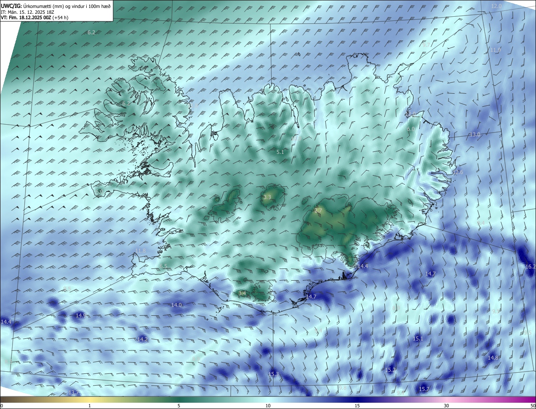Click the 30 tick on the colorbar
Image resolution: width=536 pixels, height=409 pixels.
point(446,406)
